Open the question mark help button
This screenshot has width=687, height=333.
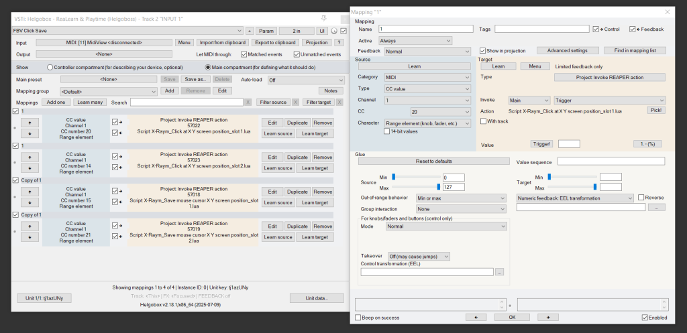point(338,42)
